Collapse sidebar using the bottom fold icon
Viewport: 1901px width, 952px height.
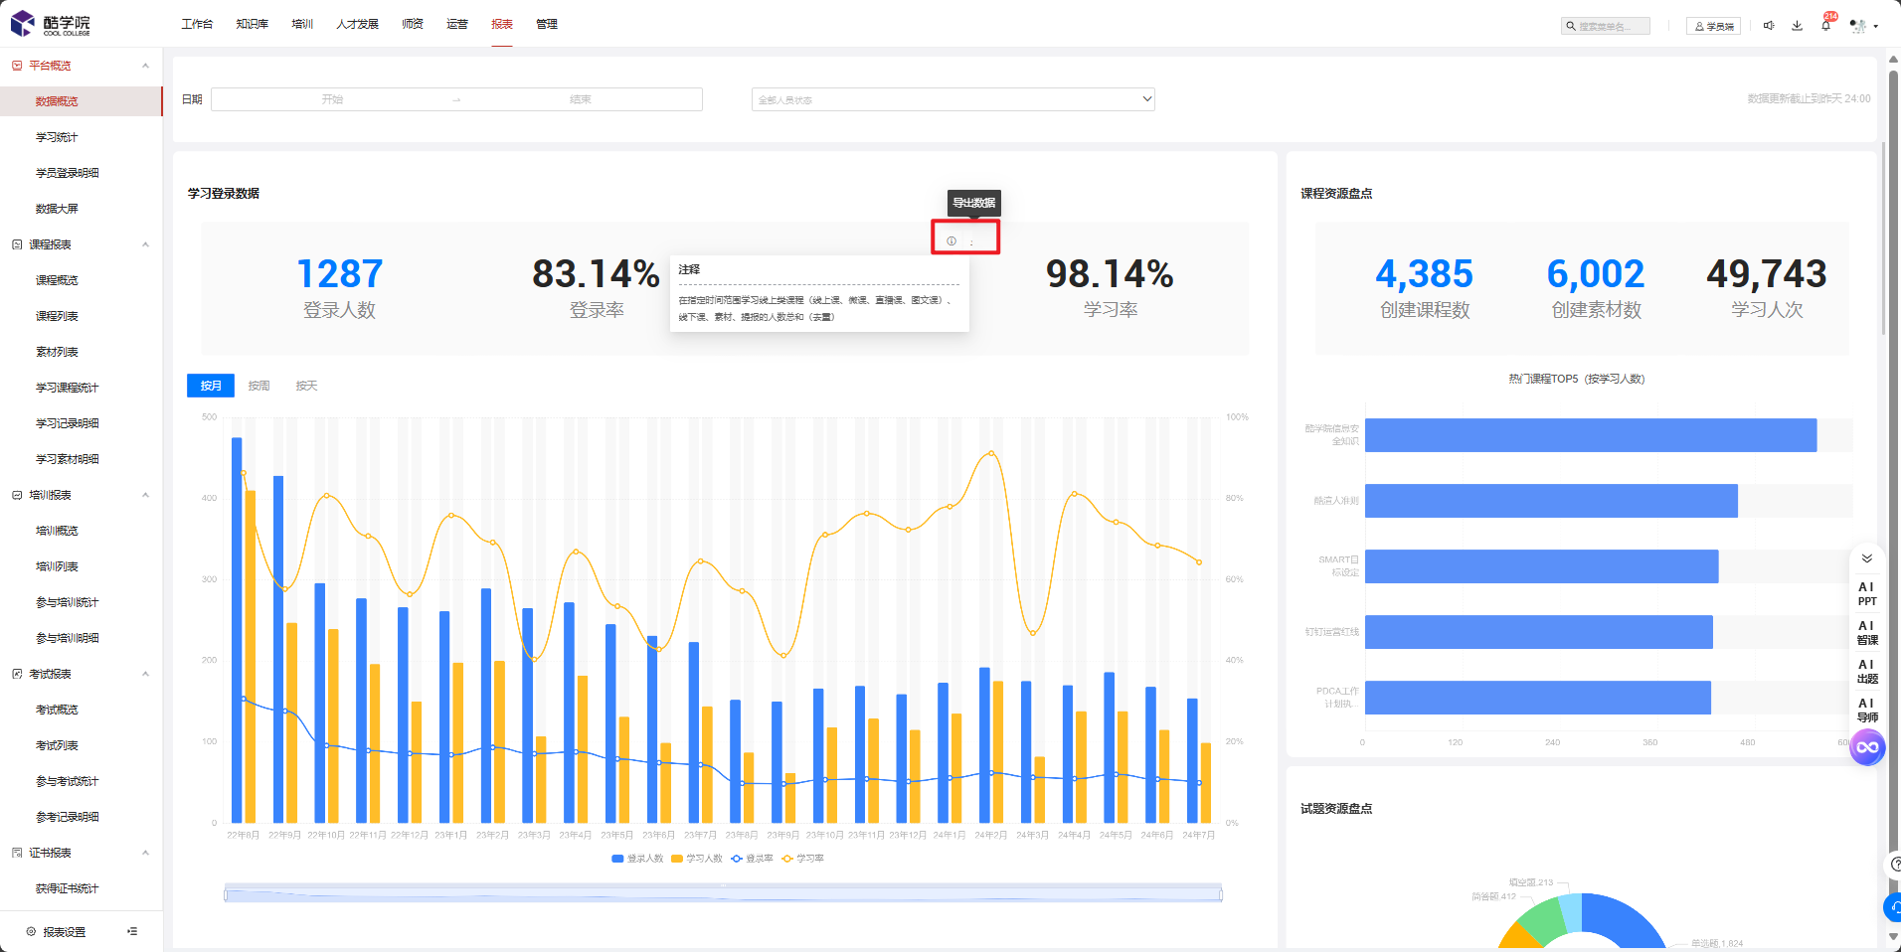click(132, 931)
